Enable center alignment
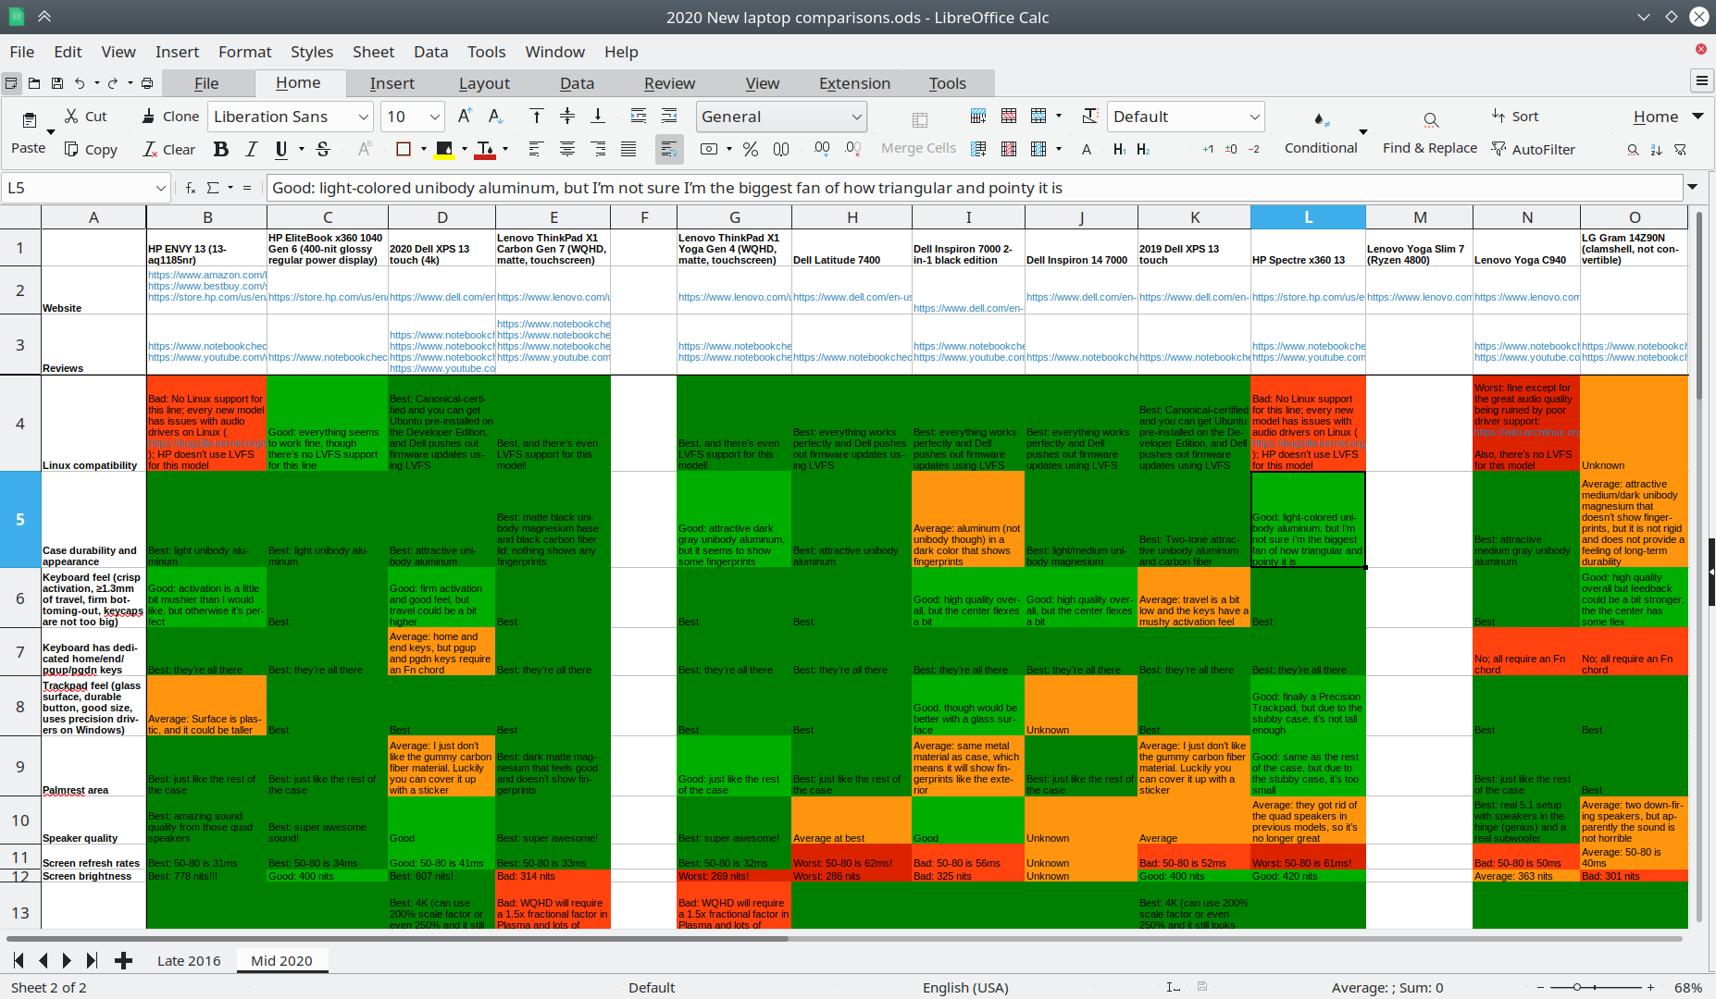This screenshot has height=999, width=1716. tap(567, 149)
